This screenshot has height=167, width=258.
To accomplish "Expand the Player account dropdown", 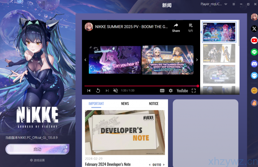I will 226,4.
